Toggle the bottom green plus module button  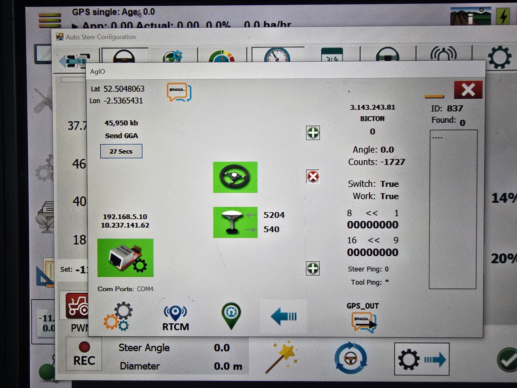(x=313, y=268)
